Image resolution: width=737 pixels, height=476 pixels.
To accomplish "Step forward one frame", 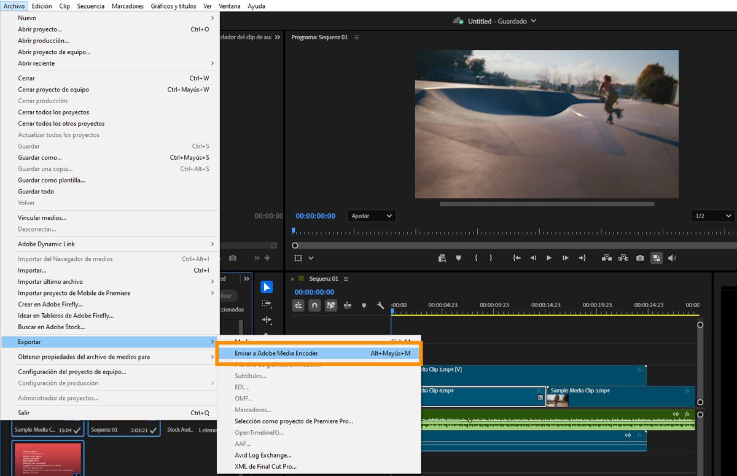I will tap(566, 259).
